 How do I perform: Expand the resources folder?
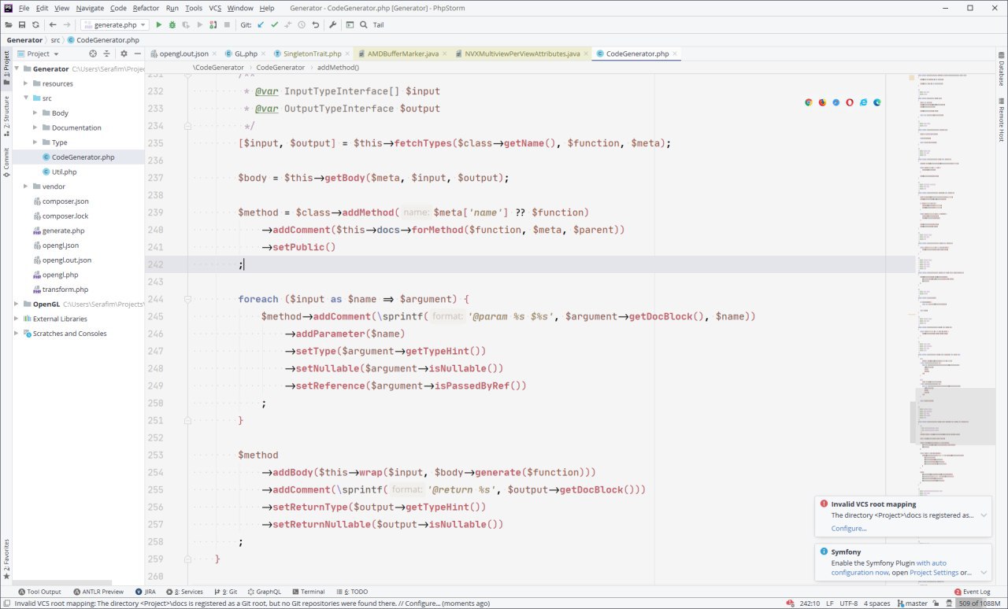tap(26, 83)
